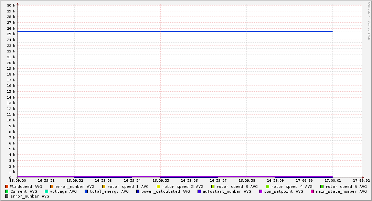This screenshot has width=372, height=201.
Task: Click the pink main_state_number AVG legend swatch
Action: coord(312,191)
